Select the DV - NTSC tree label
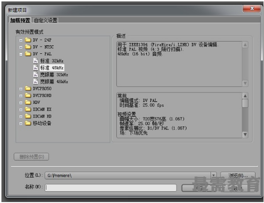Viewport: 264px width, 203px height. [43, 47]
